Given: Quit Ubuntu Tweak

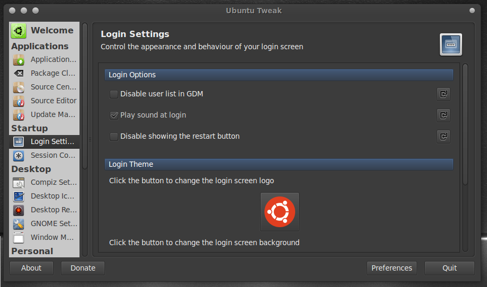Looking at the screenshot, I should coord(449,268).
